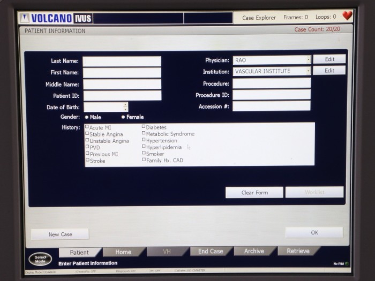The image size is (375, 281).
Task: Click the Clear Form button
Action: [254, 193]
